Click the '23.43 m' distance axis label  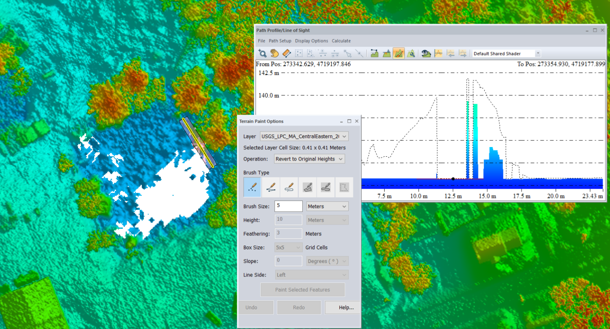[593, 196]
